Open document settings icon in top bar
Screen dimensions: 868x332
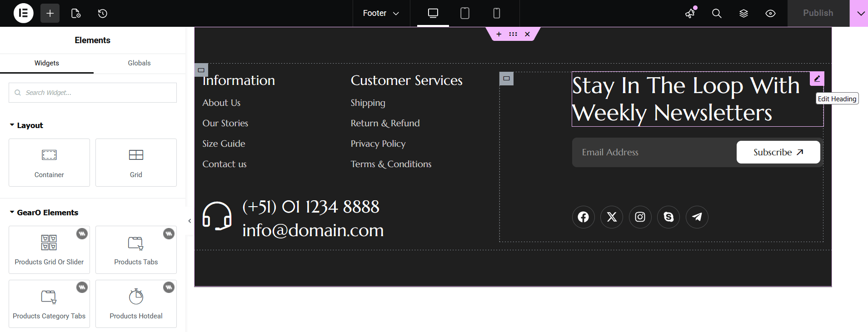(x=76, y=13)
